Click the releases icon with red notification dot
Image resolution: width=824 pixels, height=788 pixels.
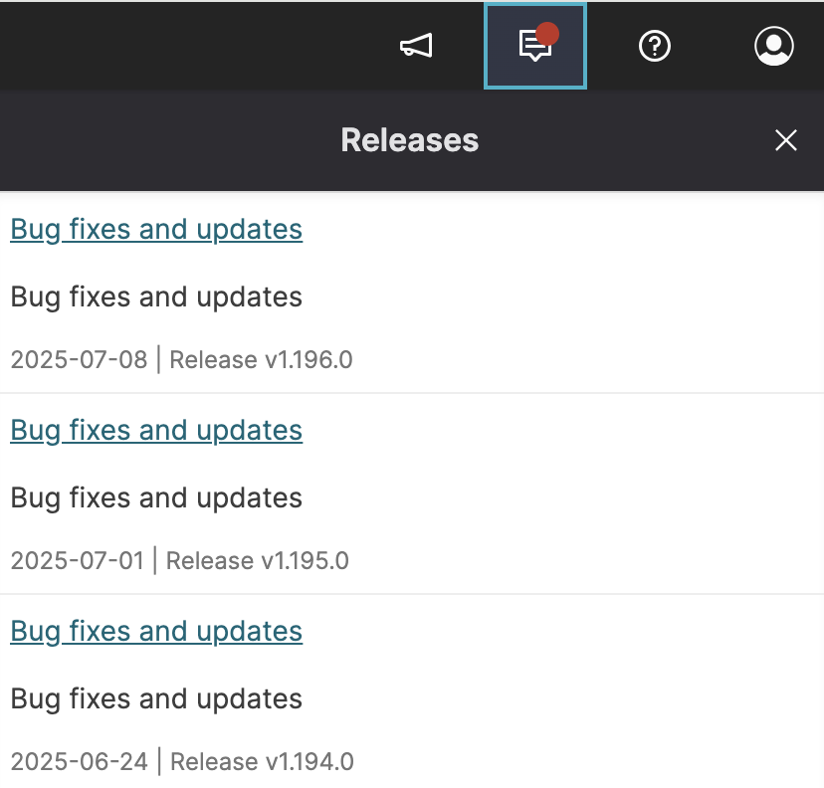(534, 46)
